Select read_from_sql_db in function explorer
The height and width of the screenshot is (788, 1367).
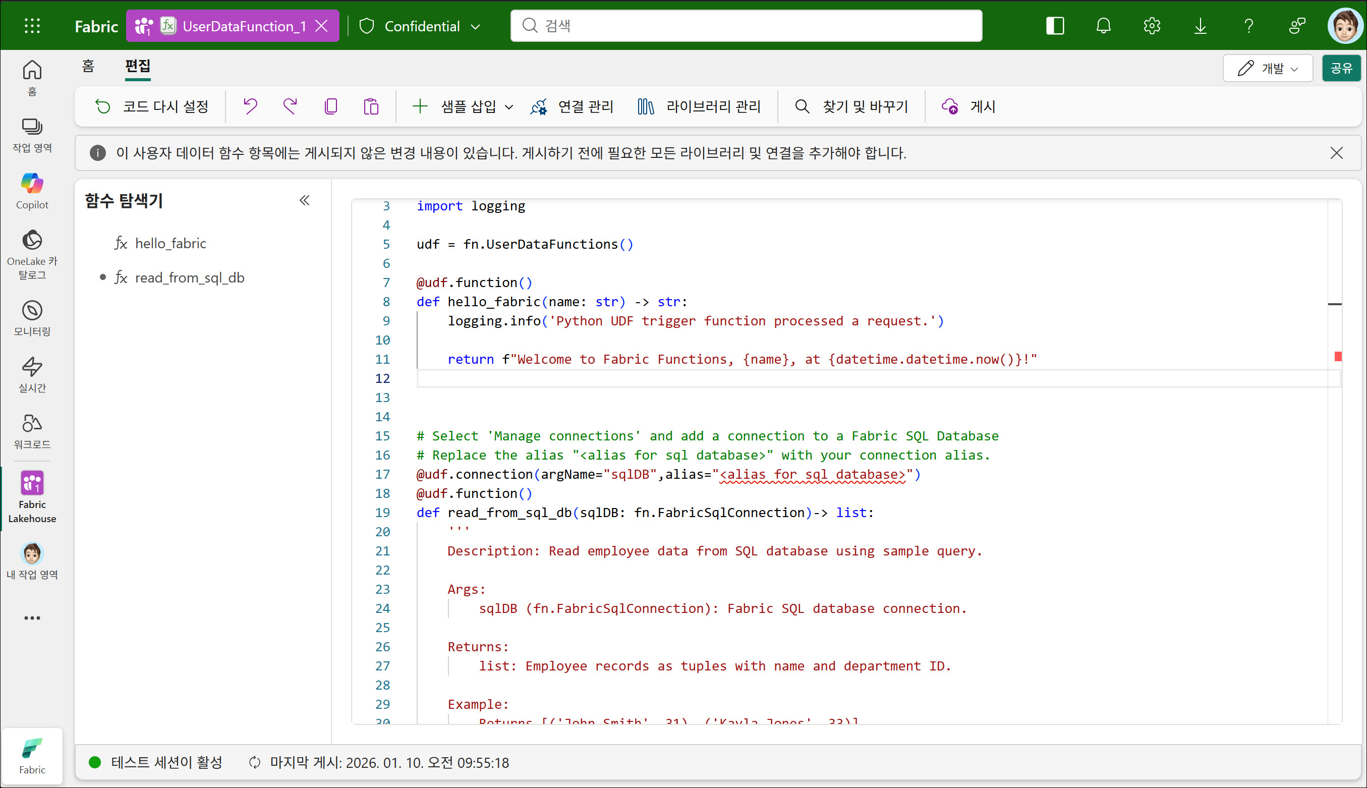pyautogui.click(x=189, y=277)
